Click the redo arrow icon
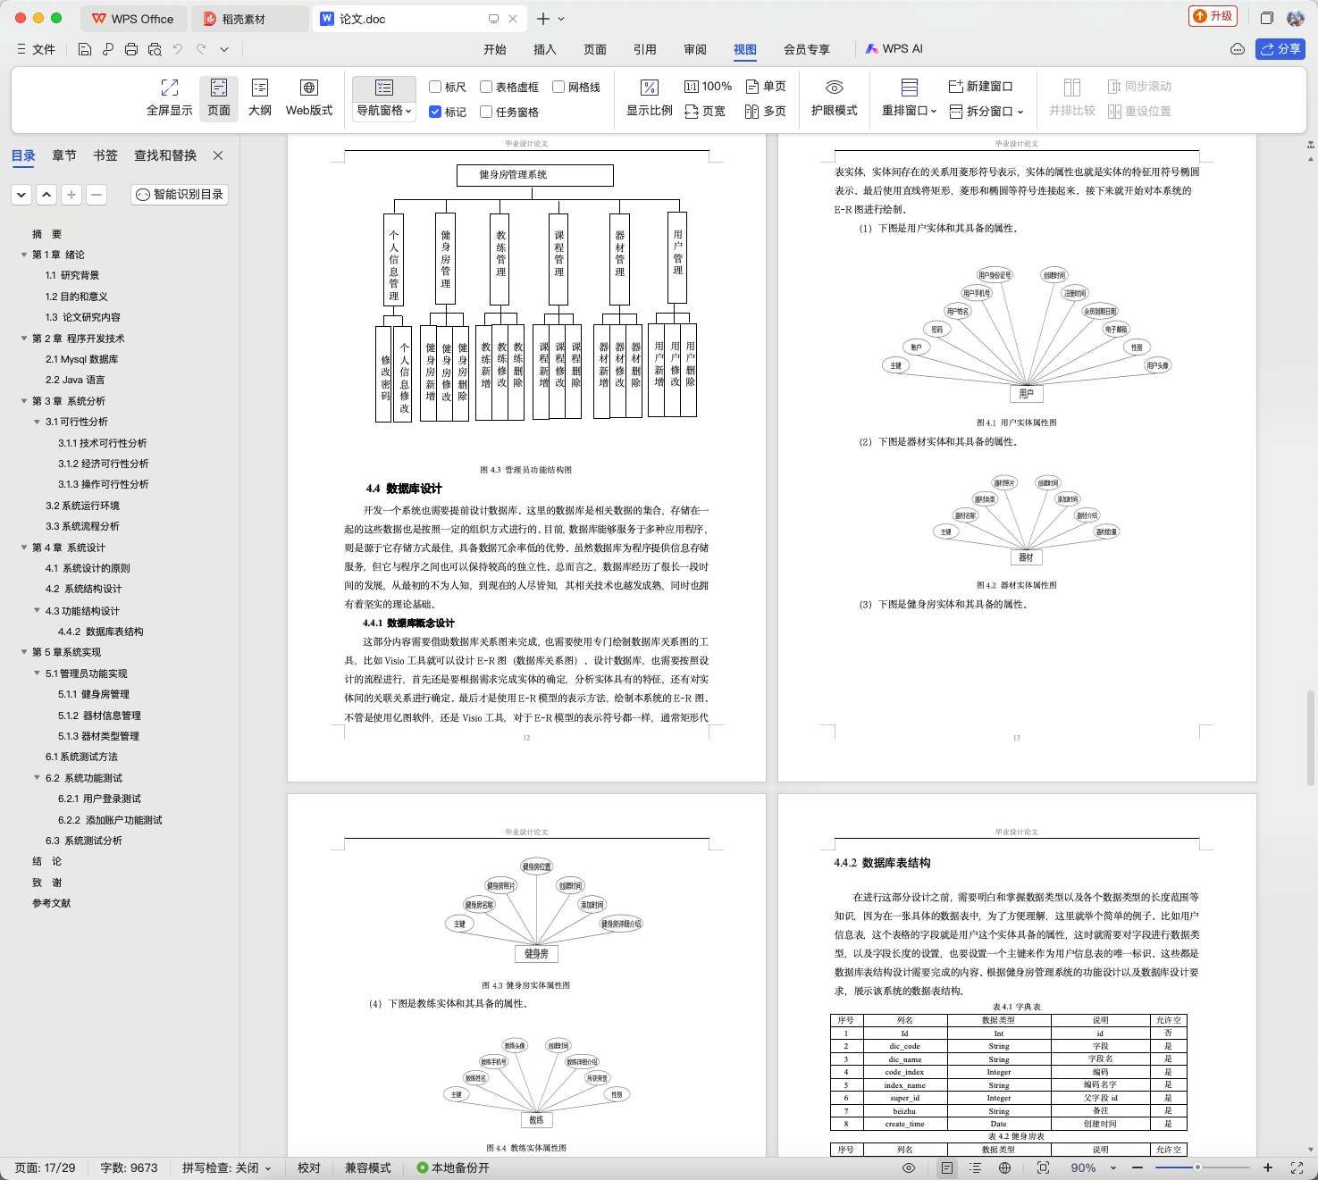 [x=201, y=49]
